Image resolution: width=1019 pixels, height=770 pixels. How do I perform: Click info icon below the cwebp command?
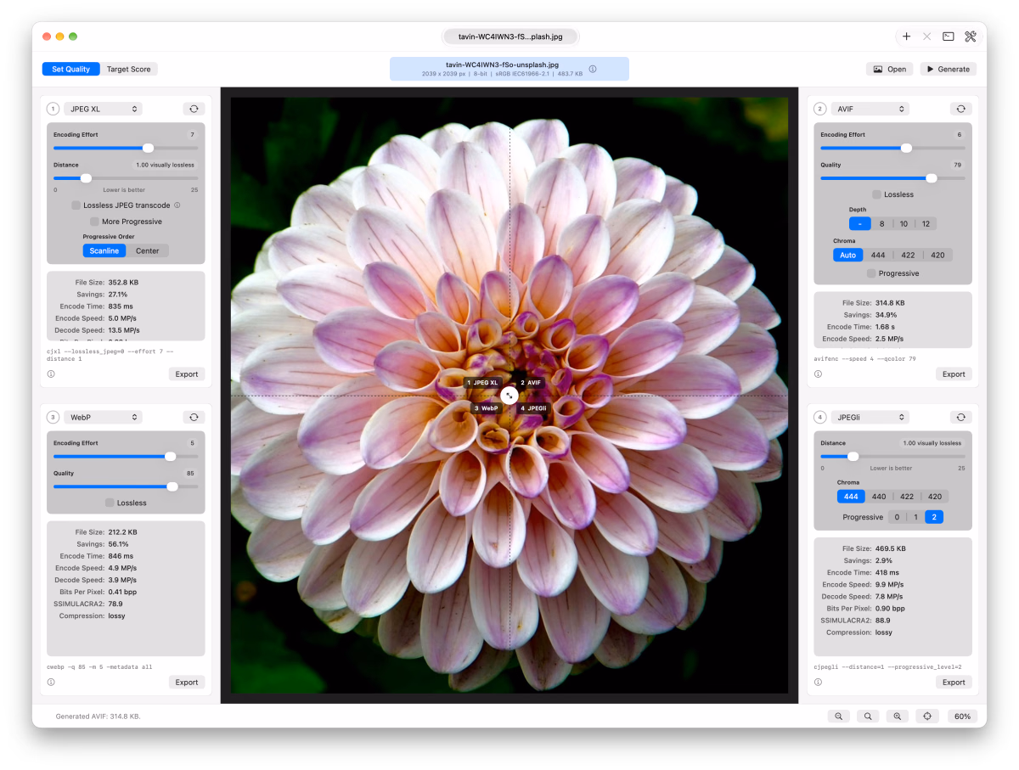[51, 682]
